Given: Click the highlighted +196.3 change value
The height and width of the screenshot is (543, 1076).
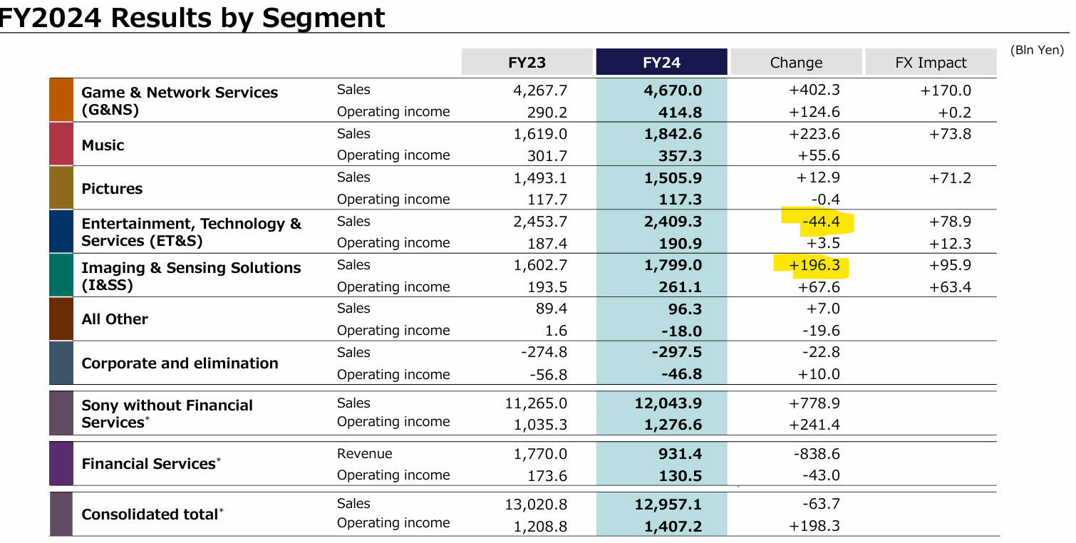Looking at the screenshot, I should pos(814,266).
